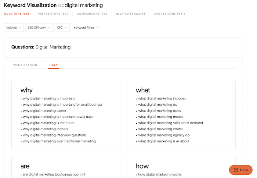Expand the SEO Difficulty dropdown
This screenshot has width=257, height=178.
pos(39,28)
